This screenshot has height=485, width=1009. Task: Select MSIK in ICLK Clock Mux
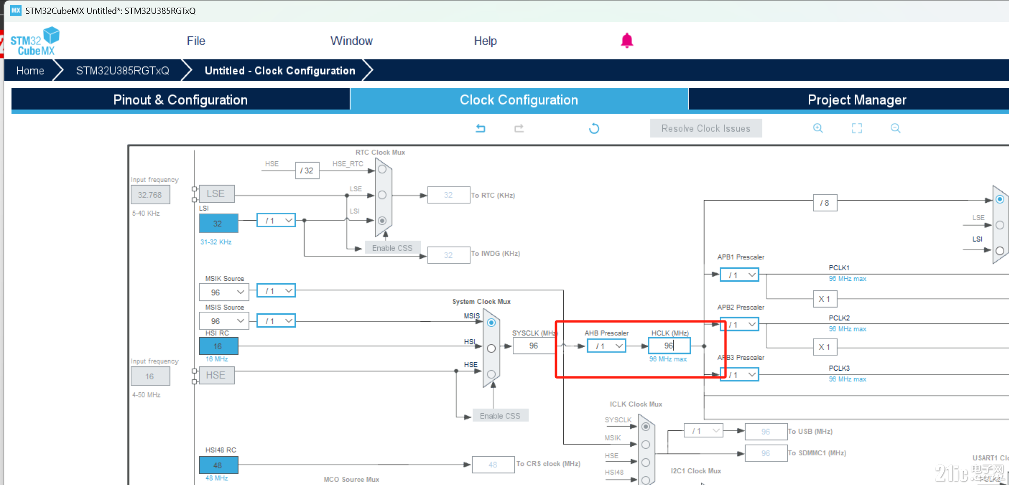pyautogui.click(x=646, y=444)
